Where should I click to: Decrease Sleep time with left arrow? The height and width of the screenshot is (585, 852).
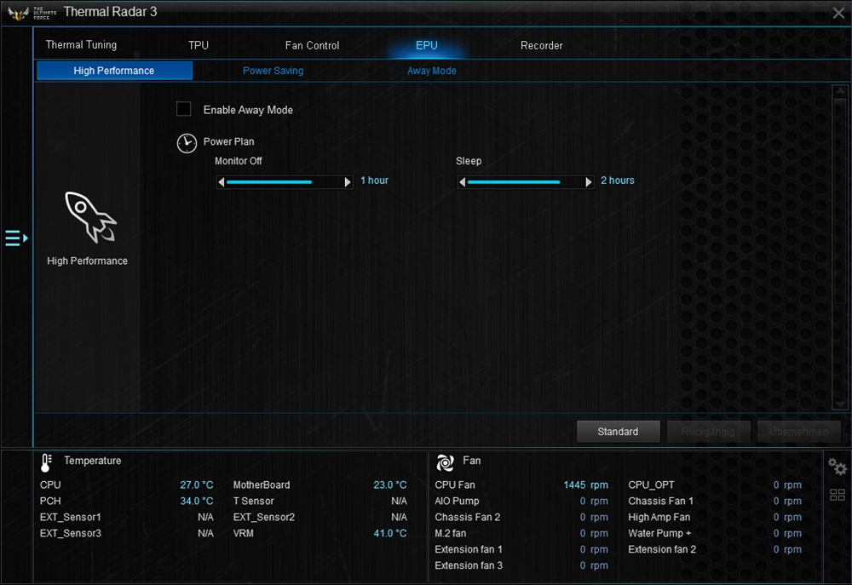(x=462, y=182)
